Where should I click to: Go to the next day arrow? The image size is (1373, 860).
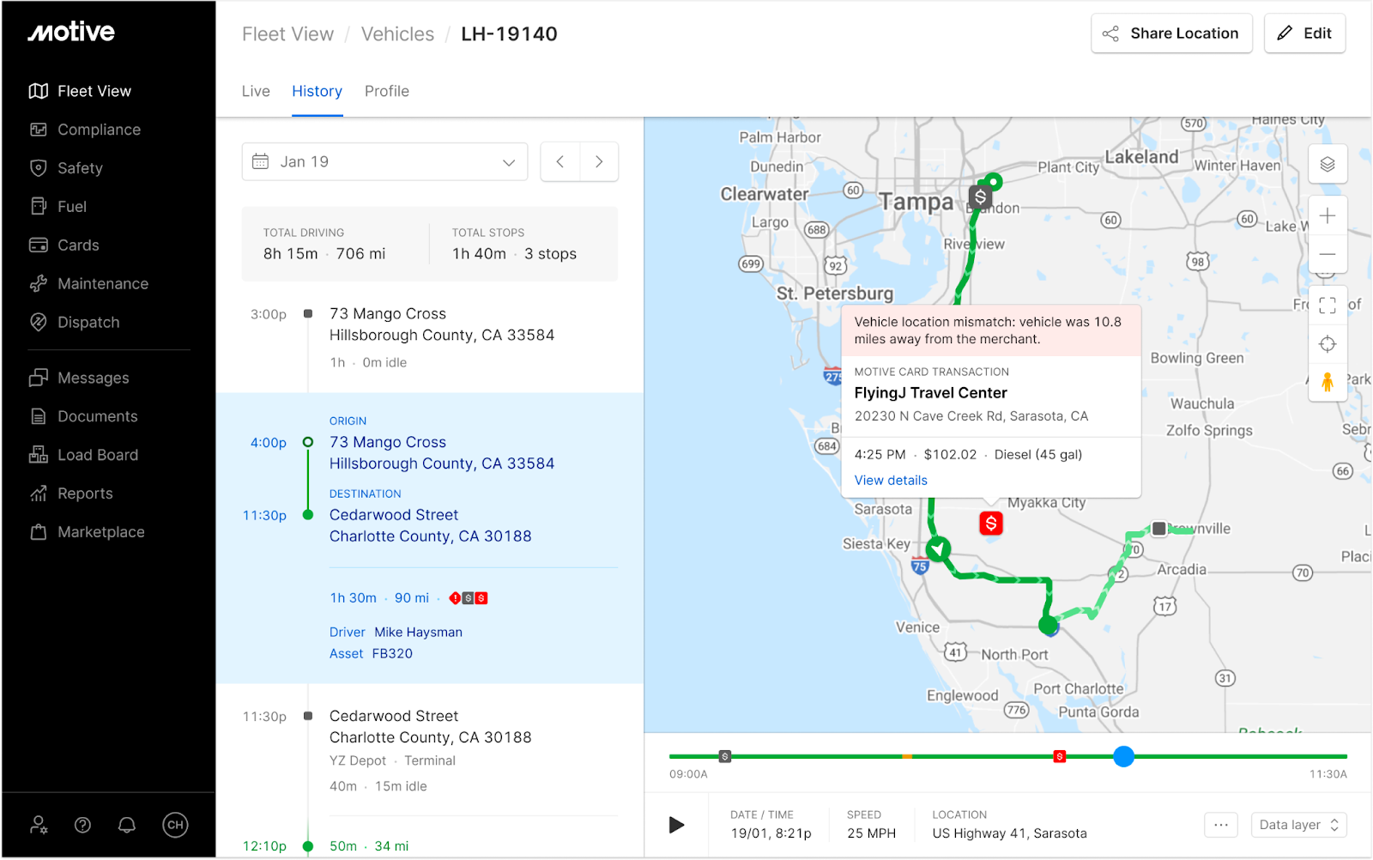pos(599,161)
